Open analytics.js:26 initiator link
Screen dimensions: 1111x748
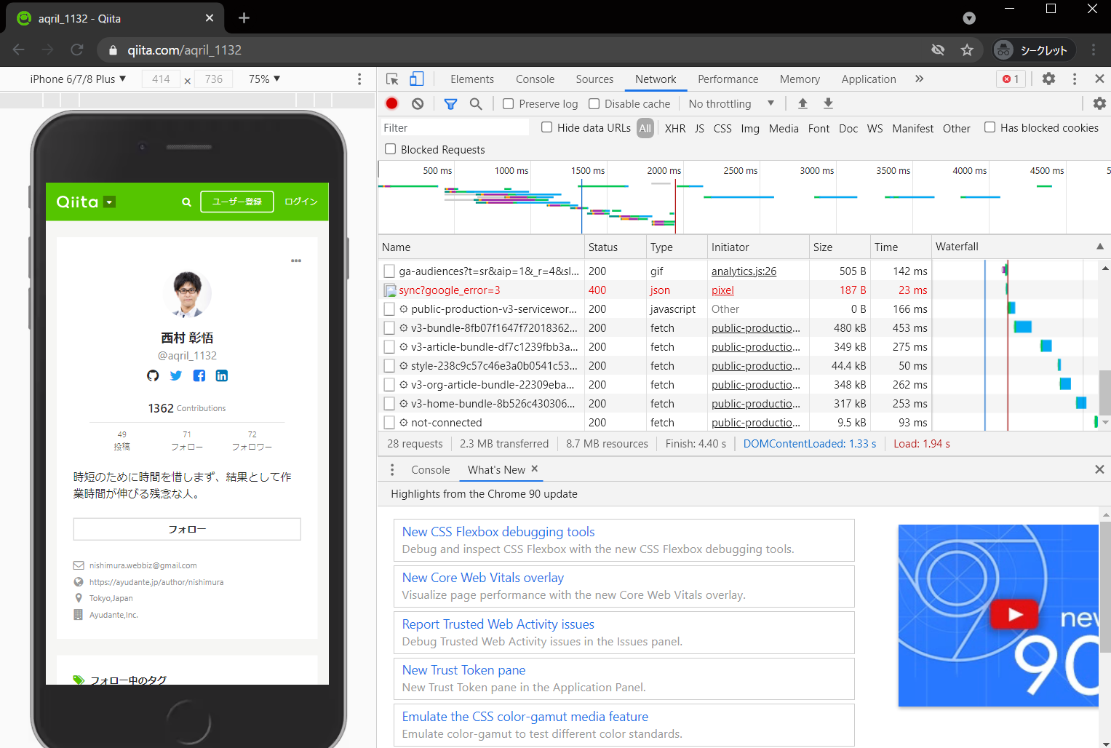click(x=744, y=271)
